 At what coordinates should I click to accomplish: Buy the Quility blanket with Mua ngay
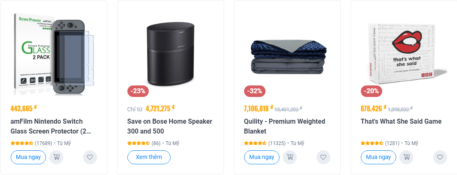pos(262,157)
